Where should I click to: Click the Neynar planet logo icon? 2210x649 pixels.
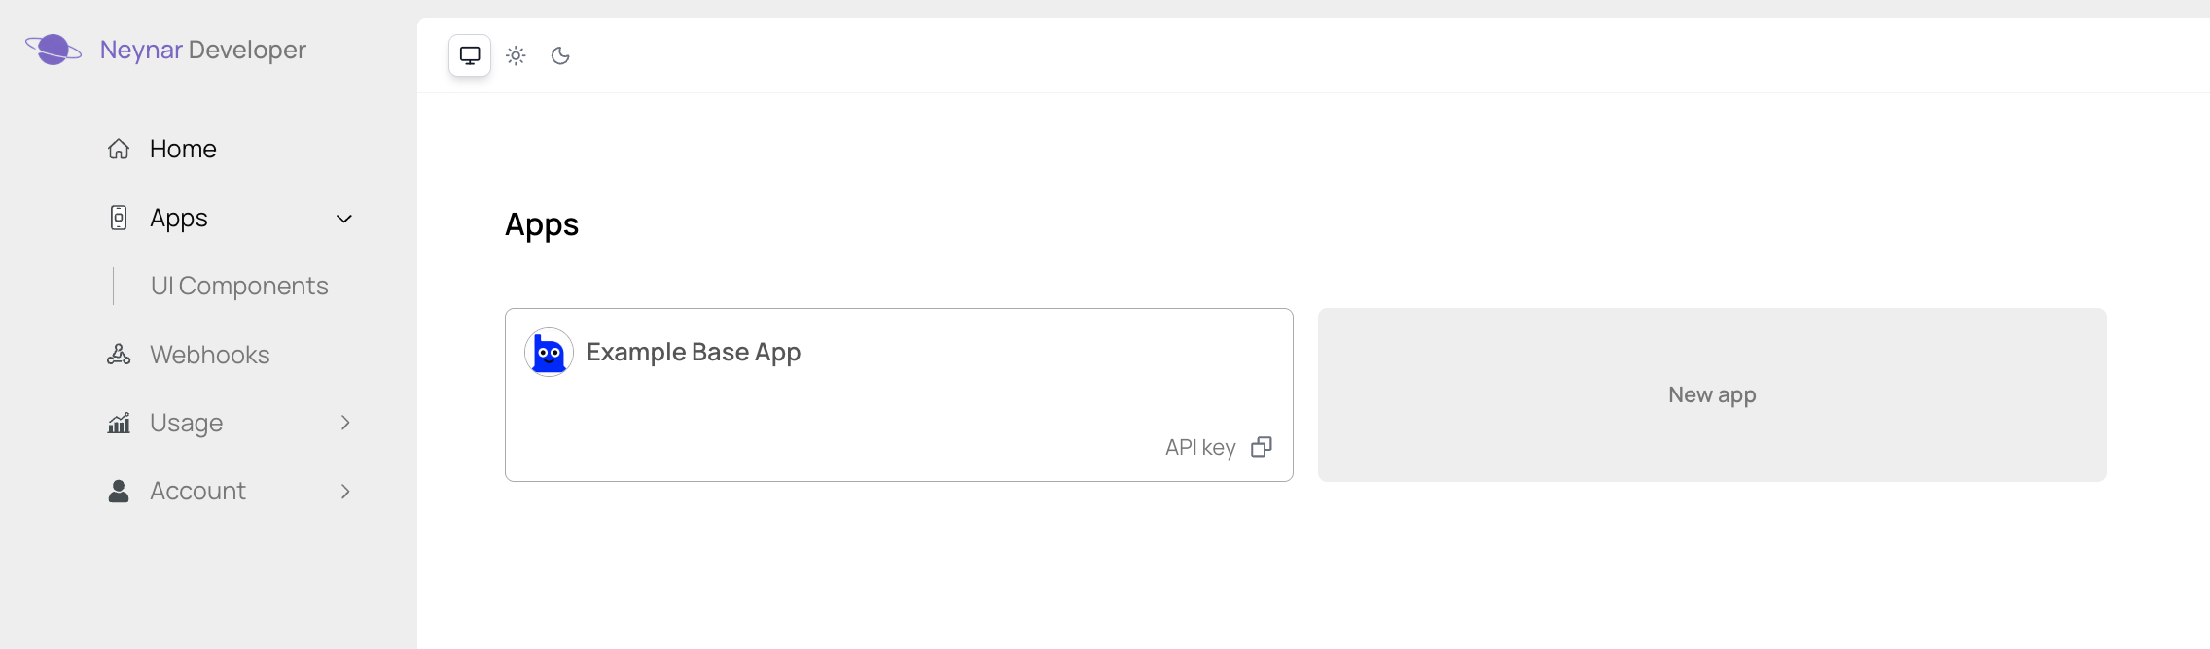53,49
